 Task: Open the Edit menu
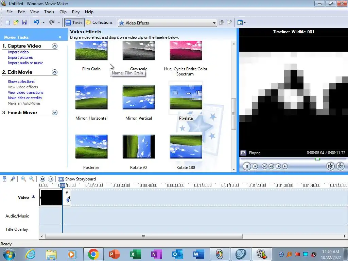click(x=21, y=12)
